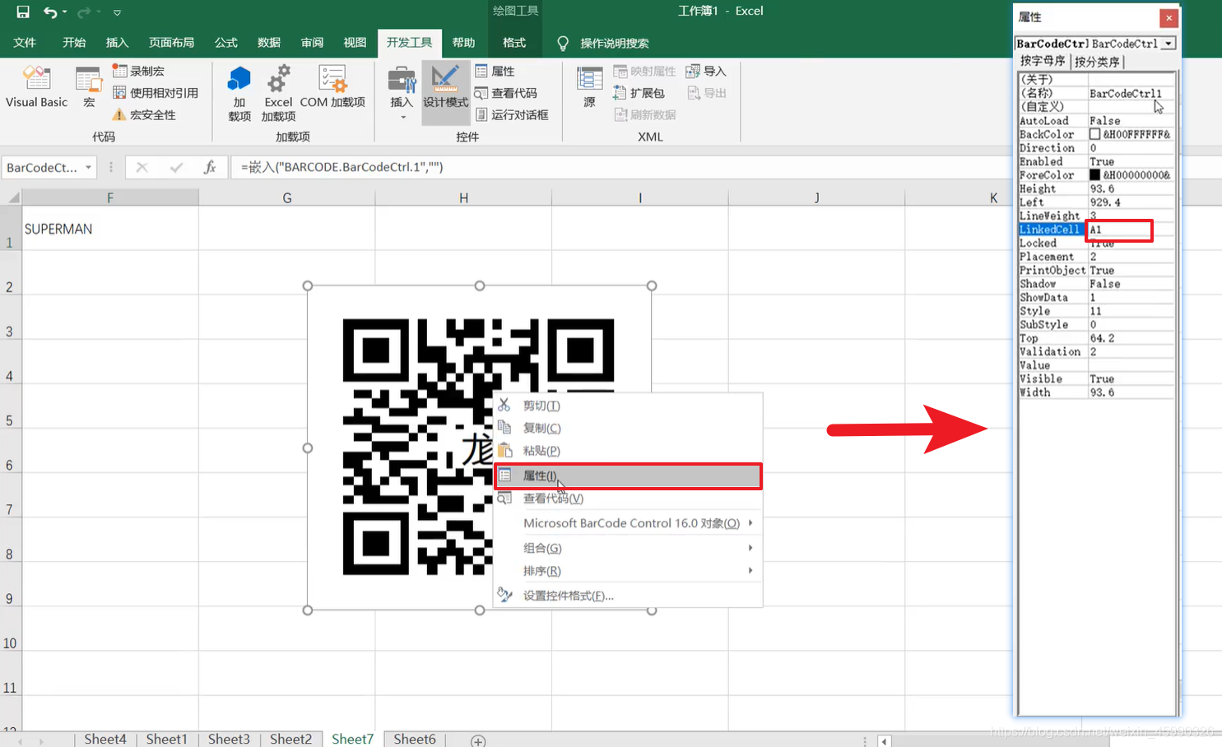
Task: Switch to Sheet4 worksheet tab
Action: [105, 739]
